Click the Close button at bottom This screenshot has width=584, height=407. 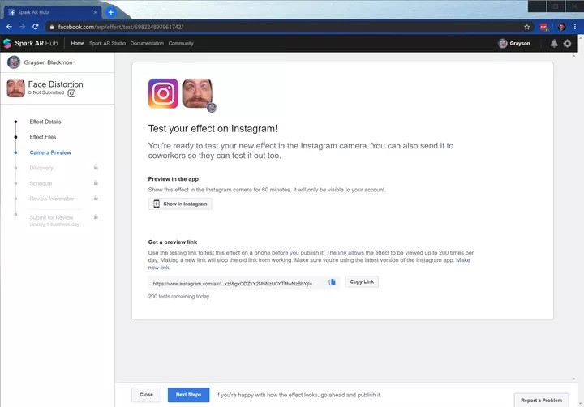[146, 395]
